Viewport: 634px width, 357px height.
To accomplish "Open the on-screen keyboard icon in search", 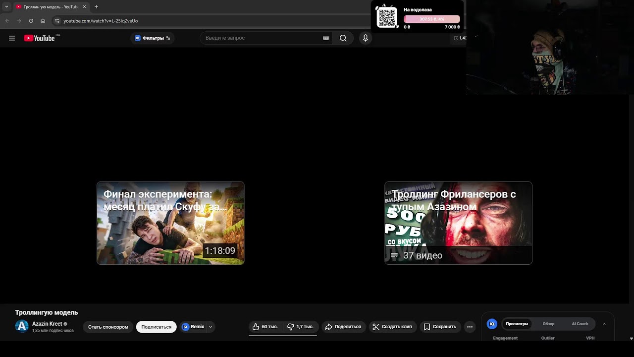I will tap(326, 38).
